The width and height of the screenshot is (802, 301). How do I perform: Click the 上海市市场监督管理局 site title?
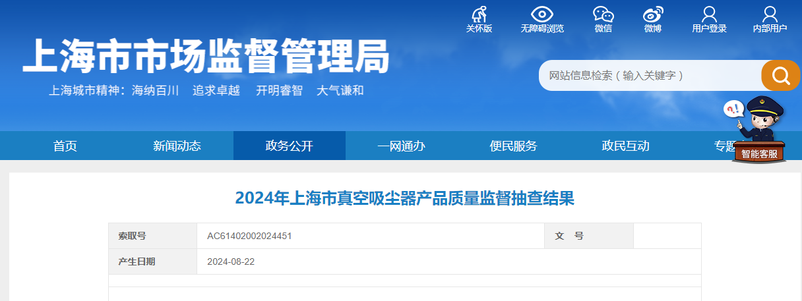tap(206, 55)
